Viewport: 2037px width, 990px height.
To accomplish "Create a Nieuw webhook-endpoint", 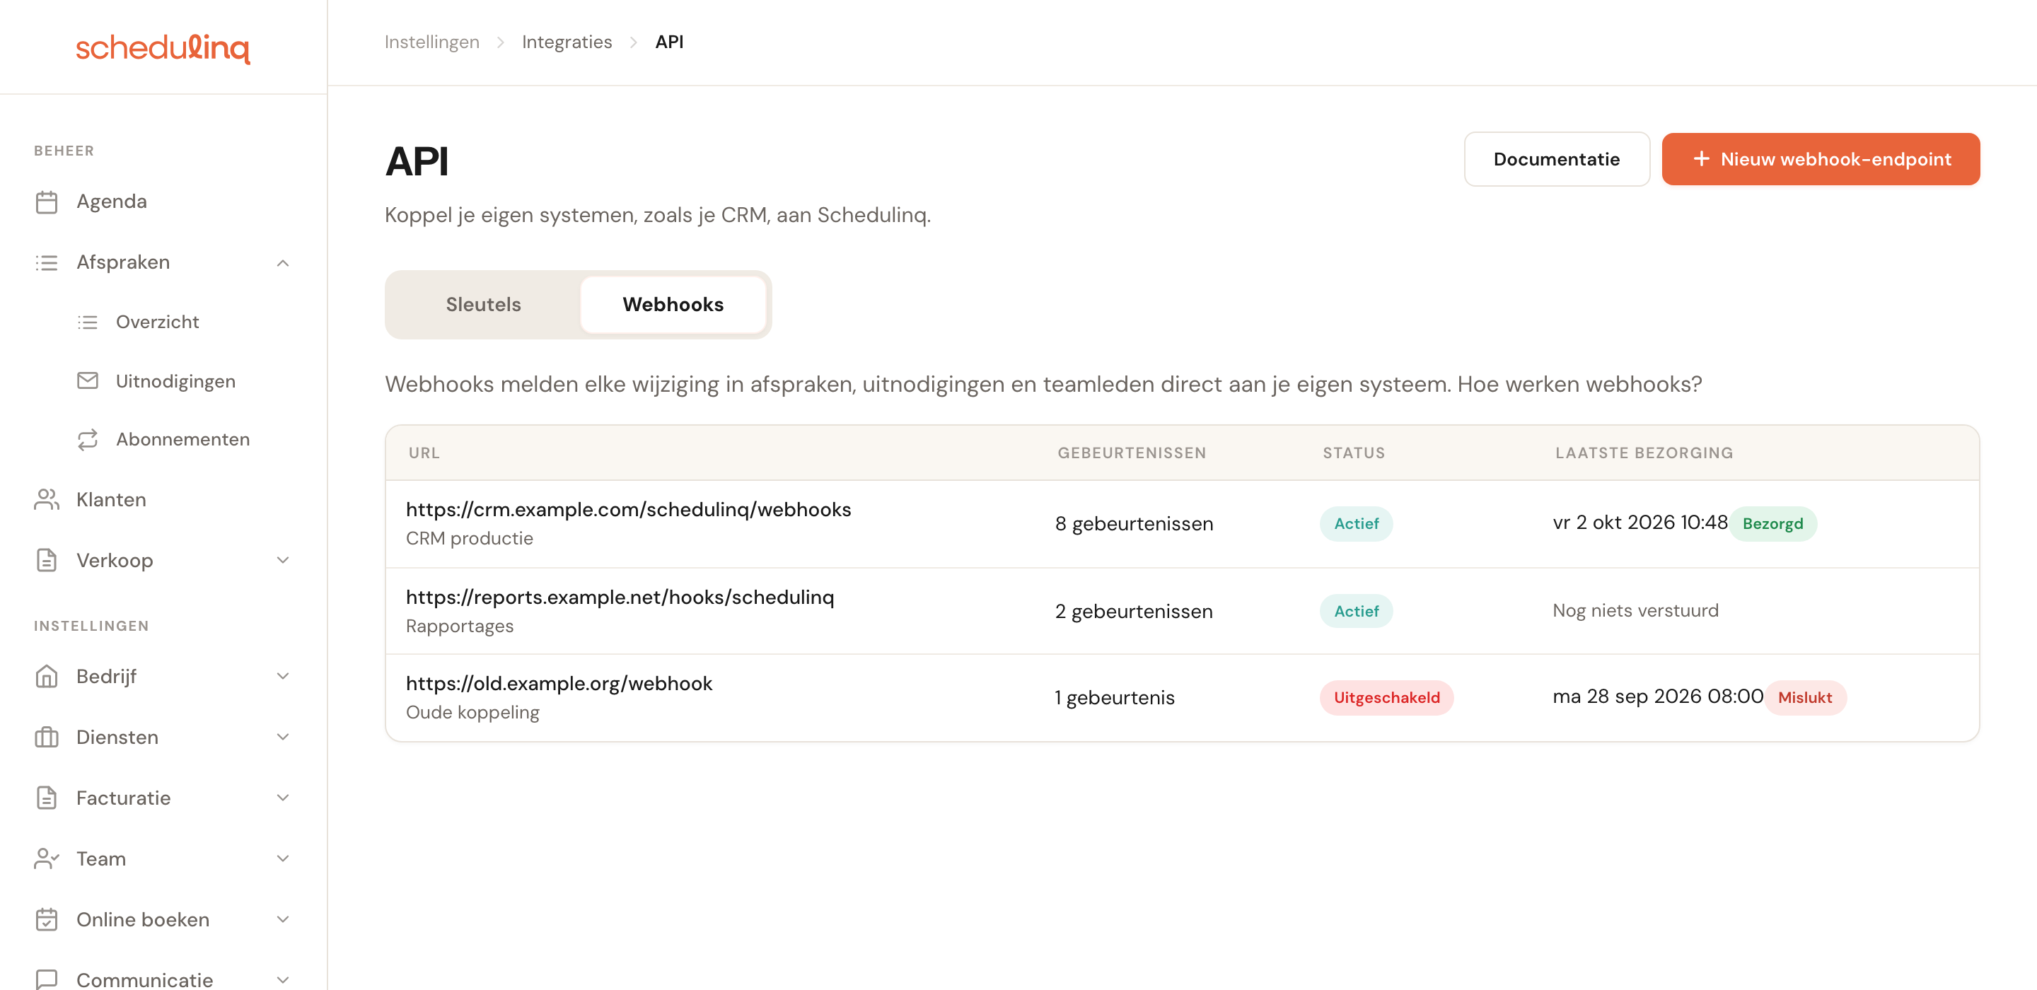I will [1821, 159].
